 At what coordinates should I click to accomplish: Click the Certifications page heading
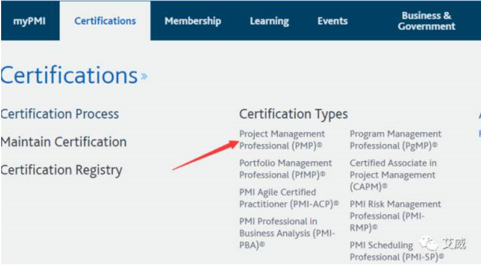pos(69,75)
